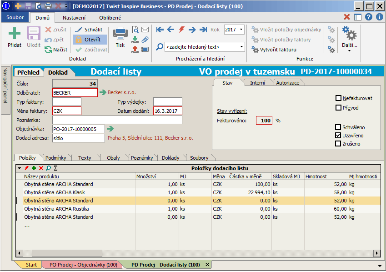Expand the Další functions dropdown
386x272 pixels.
pyautogui.click(x=349, y=50)
